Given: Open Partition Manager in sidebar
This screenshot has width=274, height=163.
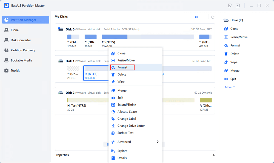Looking at the screenshot, I should point(25,20).
